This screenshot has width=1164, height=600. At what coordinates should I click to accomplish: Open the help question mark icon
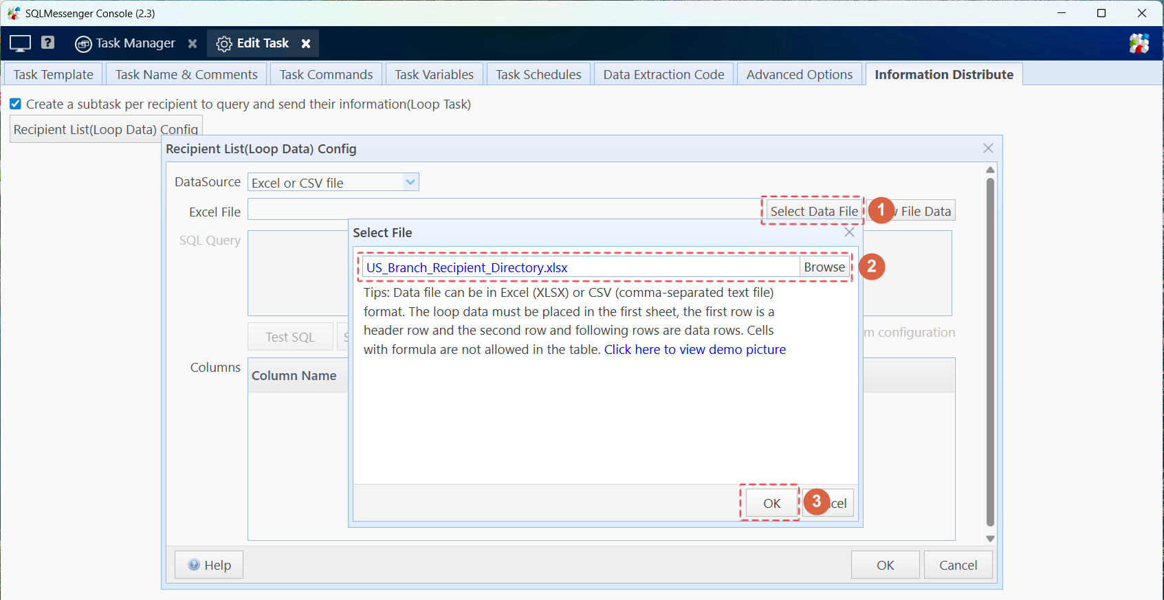coord(47,43)
